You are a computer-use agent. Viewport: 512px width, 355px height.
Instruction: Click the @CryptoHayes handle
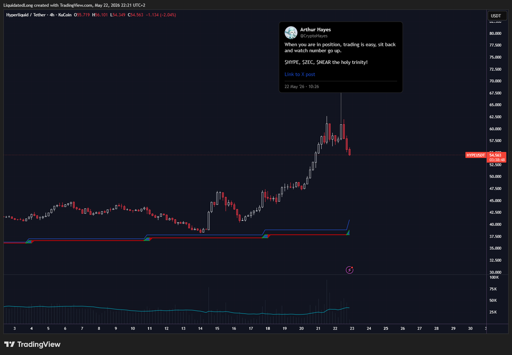point(314,36)
